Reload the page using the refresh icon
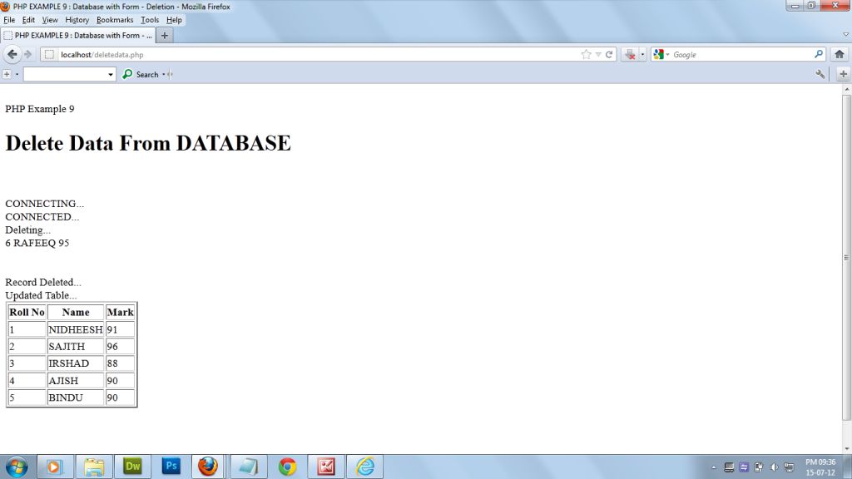The height and width of the screenshot is (479, 852). (x=609, y=54)
